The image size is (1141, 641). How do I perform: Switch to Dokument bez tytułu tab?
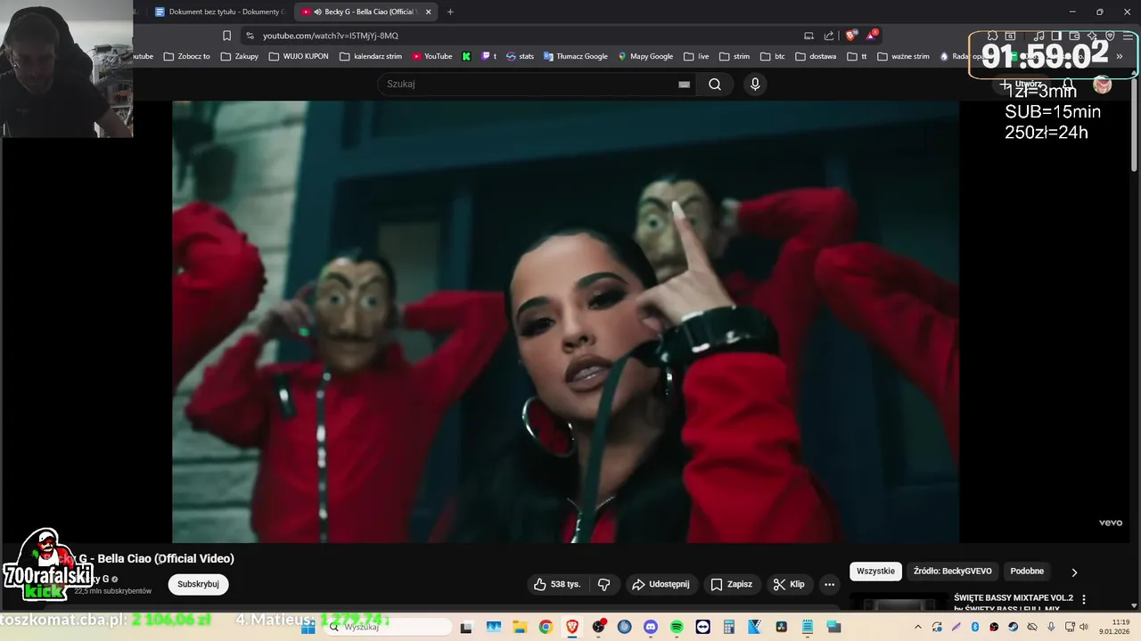tap(218, 12)
